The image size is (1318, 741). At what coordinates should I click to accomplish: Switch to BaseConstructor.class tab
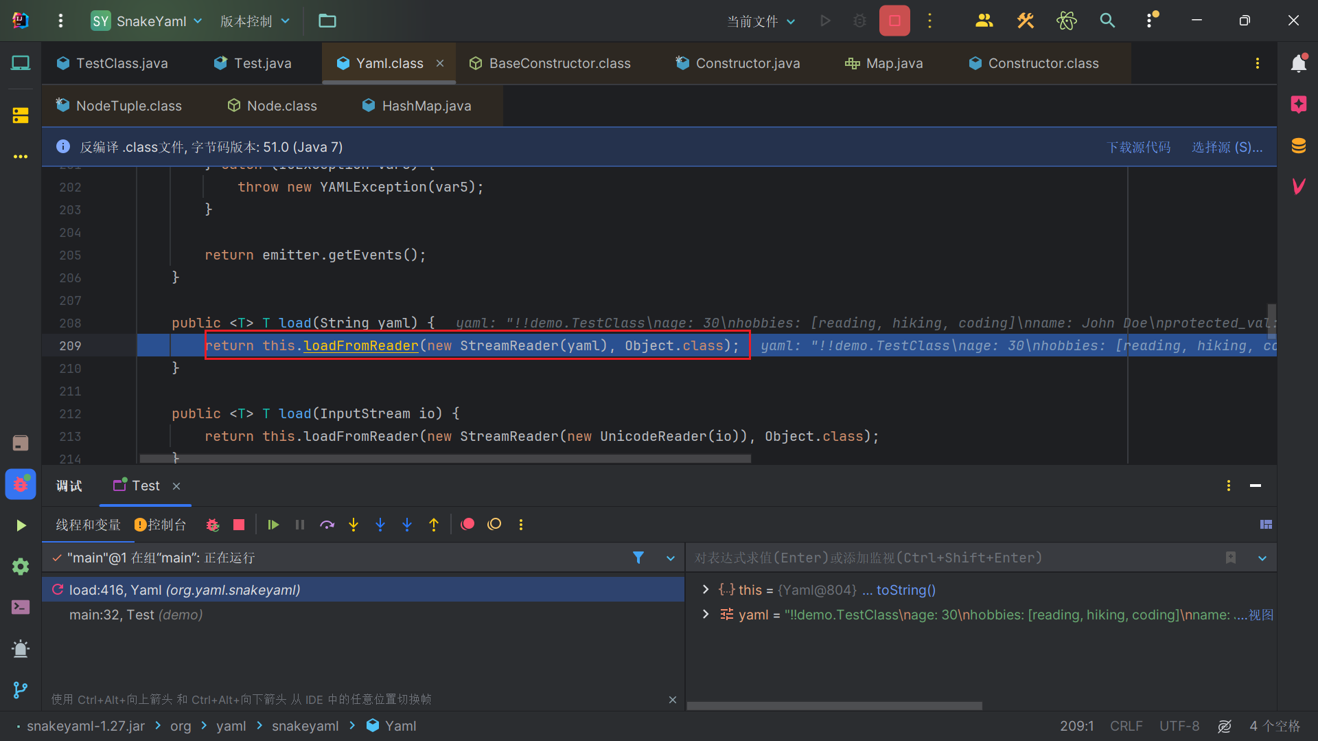(x=550, y=63)
